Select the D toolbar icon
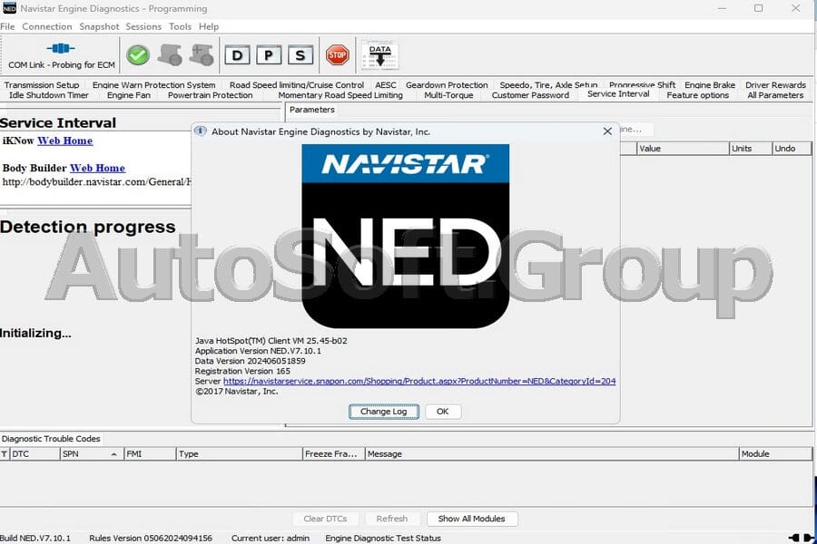This screenshot has height=544, width=817. [238, 55]
